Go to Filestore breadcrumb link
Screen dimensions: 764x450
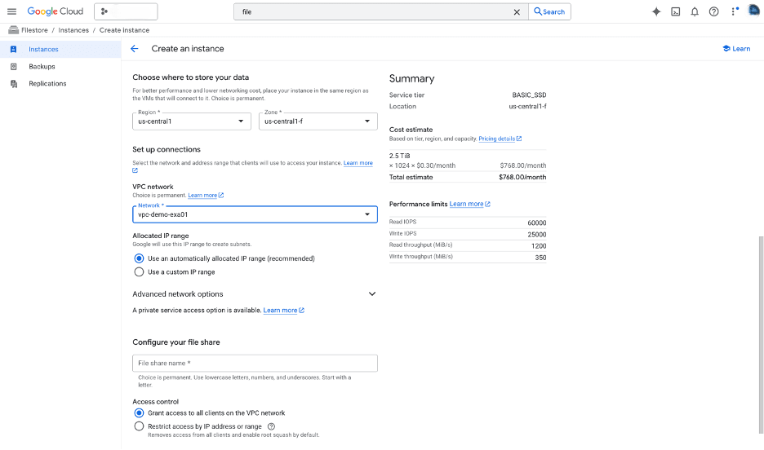click(34, 30)
